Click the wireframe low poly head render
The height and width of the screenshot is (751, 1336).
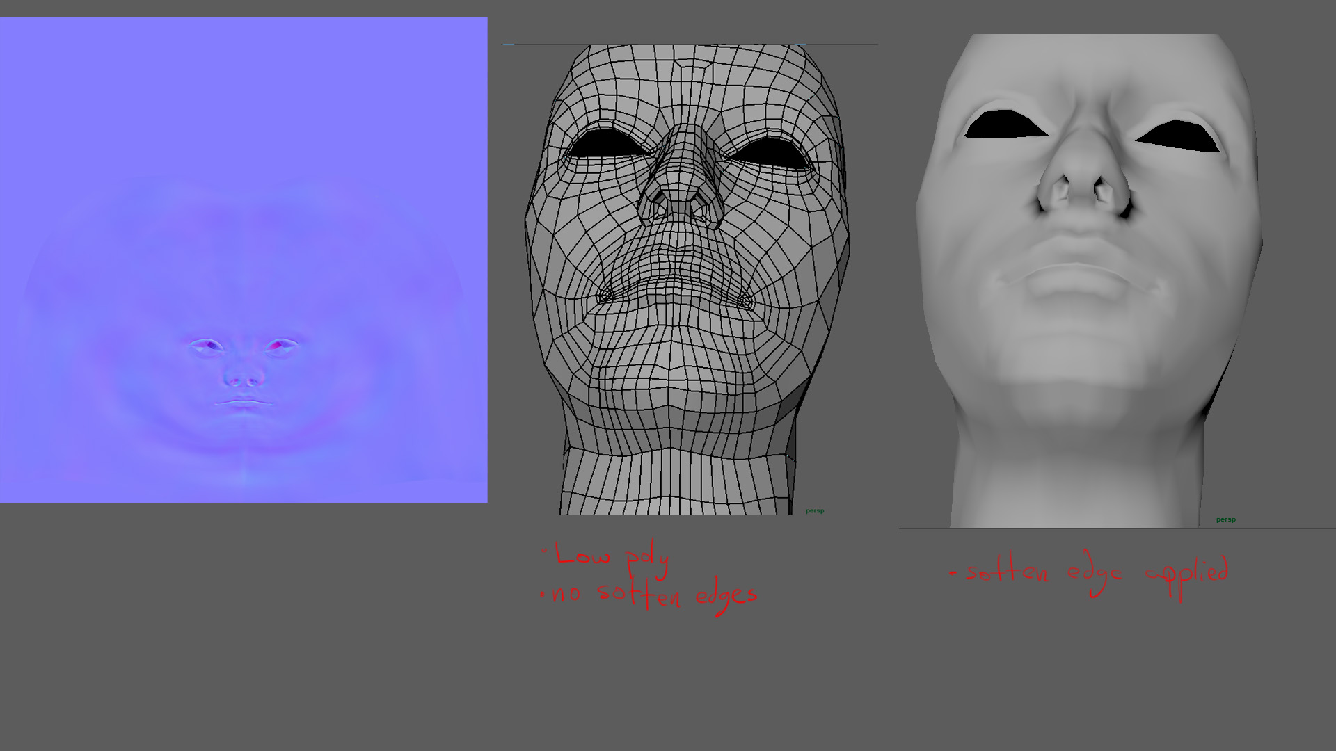(687, 280)
